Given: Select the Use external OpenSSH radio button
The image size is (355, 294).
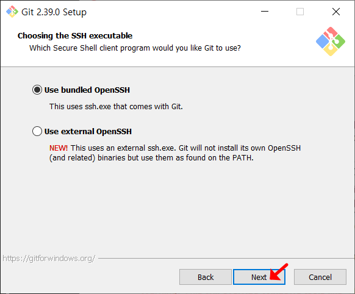Looking at the screenshot, I should coord(37,131).
